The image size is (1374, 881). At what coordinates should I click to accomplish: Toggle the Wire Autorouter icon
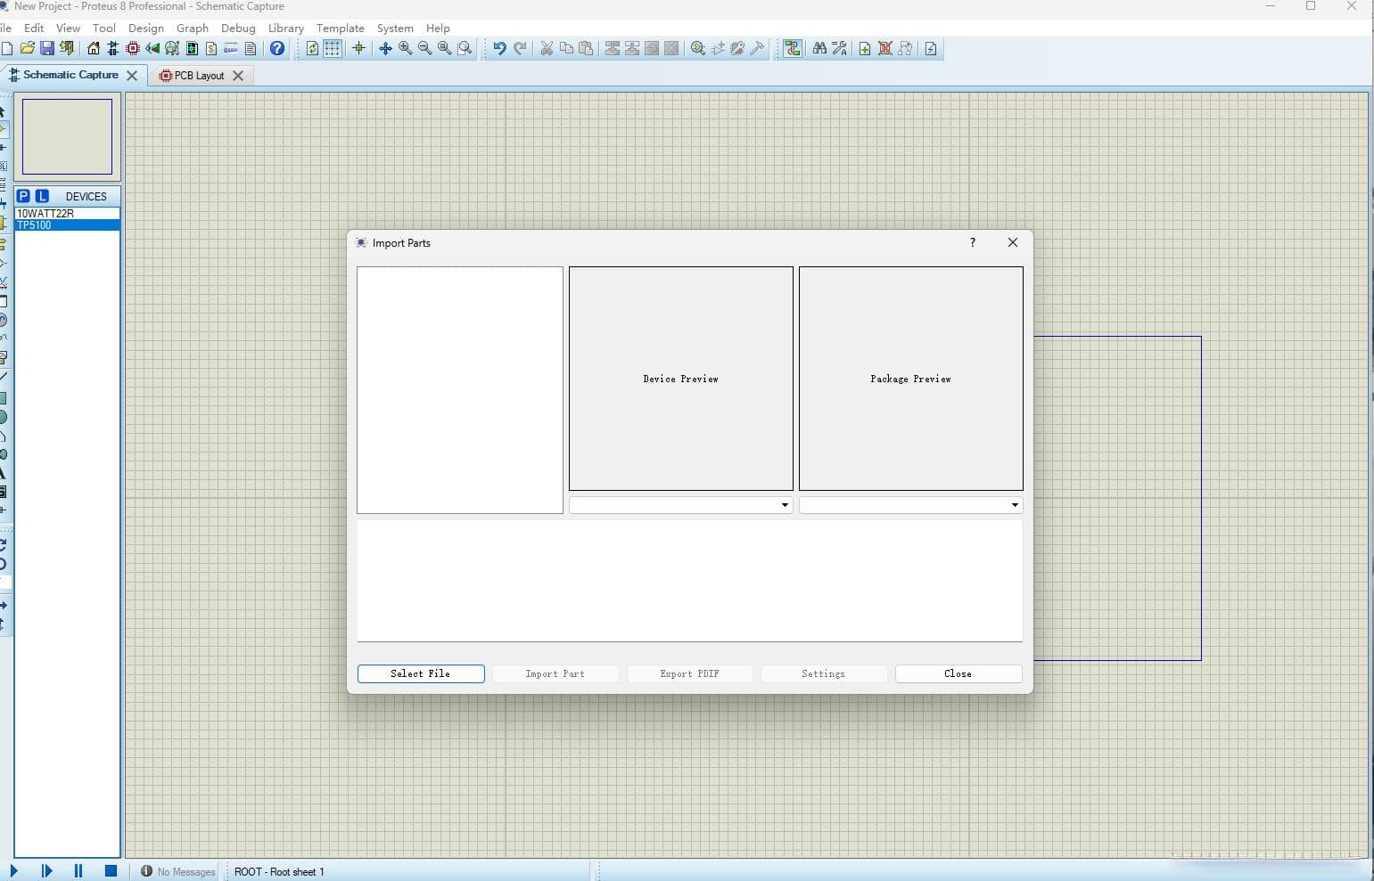tap(792, 49)
